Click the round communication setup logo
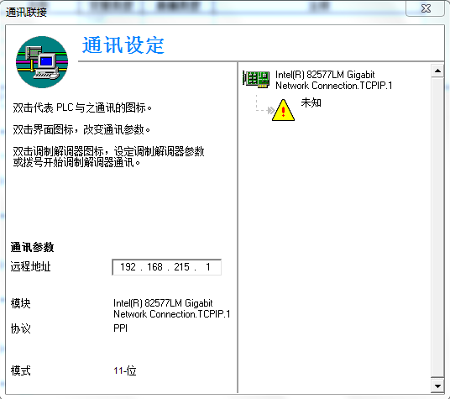Image resolution: width=450 pixels, height=399 pixels. 42,62
